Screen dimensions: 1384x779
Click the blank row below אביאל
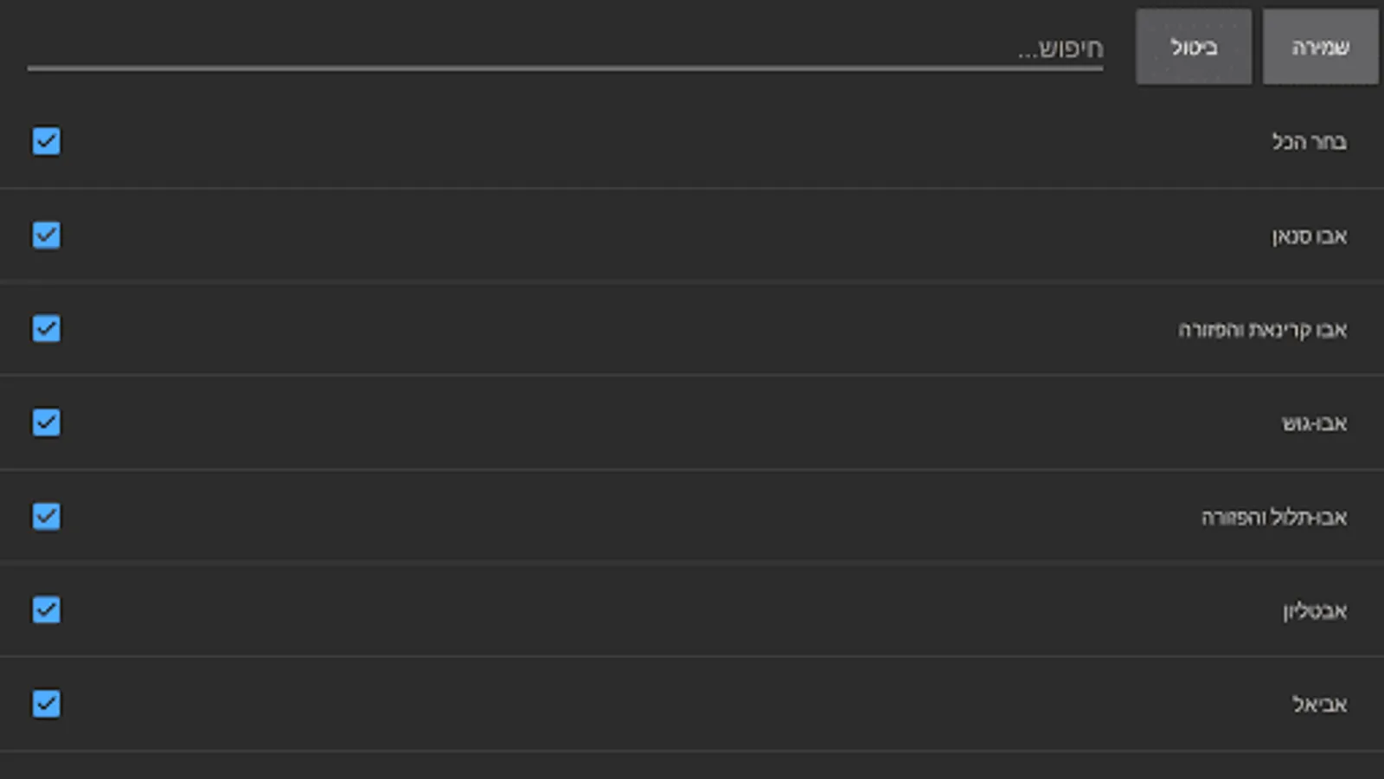tap(692, 766)
